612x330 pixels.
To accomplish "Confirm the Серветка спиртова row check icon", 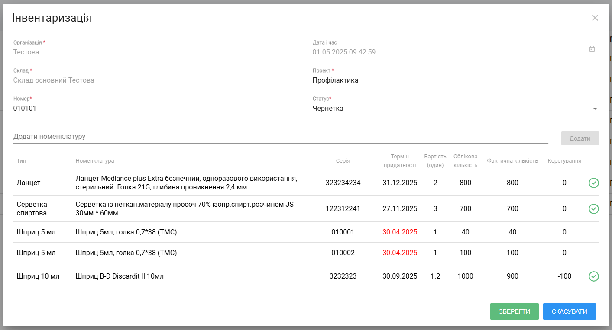I will (593, 209).
